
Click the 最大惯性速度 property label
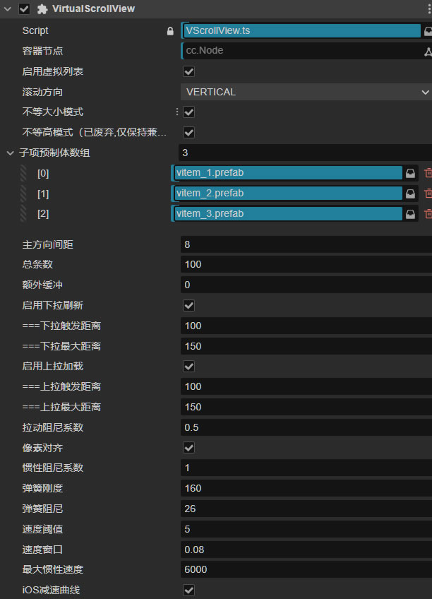click(53, 569)
